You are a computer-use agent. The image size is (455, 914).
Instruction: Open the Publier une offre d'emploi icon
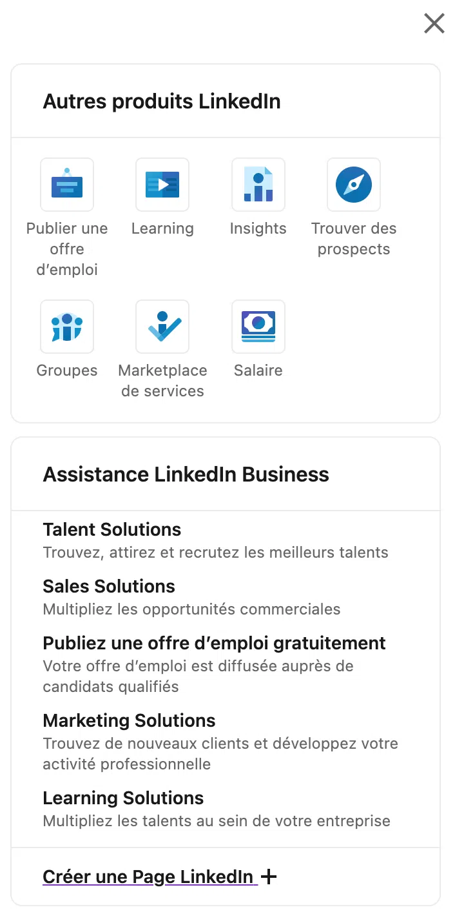(67, 185)
